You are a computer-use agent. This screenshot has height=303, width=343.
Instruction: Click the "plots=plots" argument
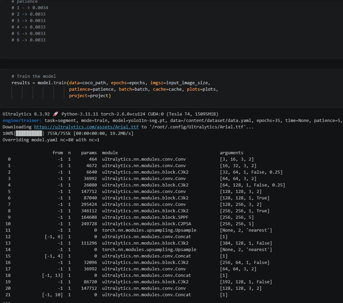[x=201, y=89]
